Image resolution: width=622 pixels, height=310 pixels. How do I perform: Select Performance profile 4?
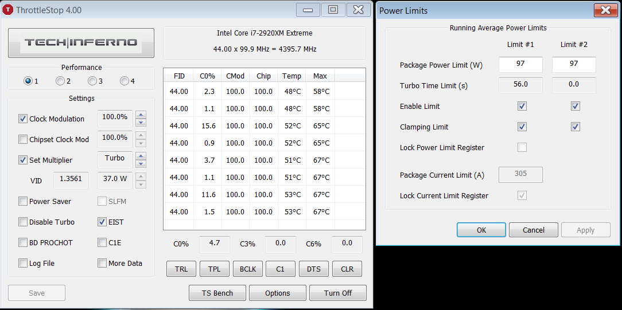[x=124, y=81]
